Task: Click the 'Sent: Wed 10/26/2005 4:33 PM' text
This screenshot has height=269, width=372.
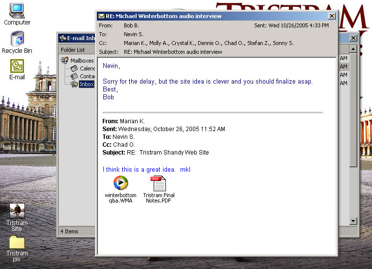Action: click(291, 25)
